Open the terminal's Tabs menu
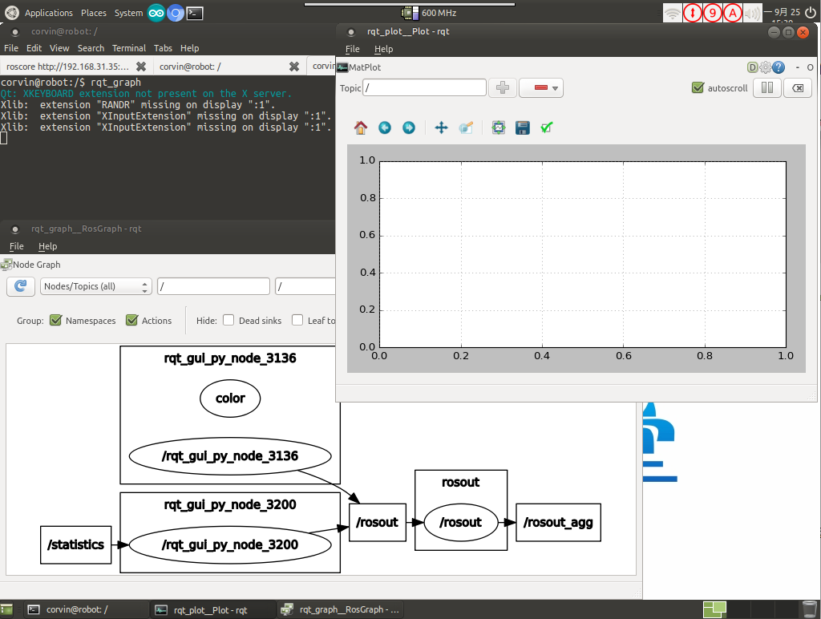The image size is (821, 619). click(x=163, y=48)
